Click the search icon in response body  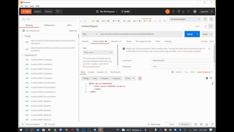(211, 78)
